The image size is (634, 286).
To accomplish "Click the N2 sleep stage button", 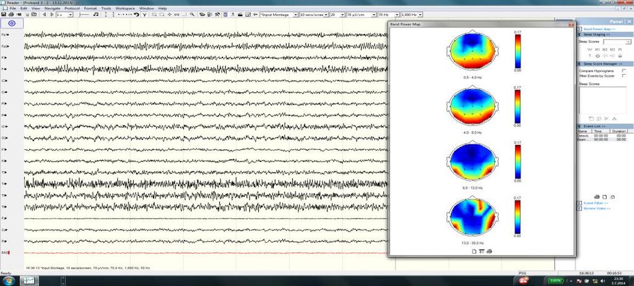I will 605,50.
